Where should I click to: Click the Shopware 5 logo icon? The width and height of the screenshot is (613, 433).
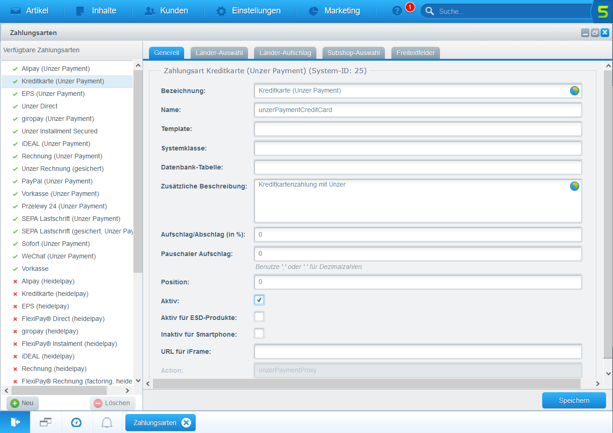click(x=603, y=12)
